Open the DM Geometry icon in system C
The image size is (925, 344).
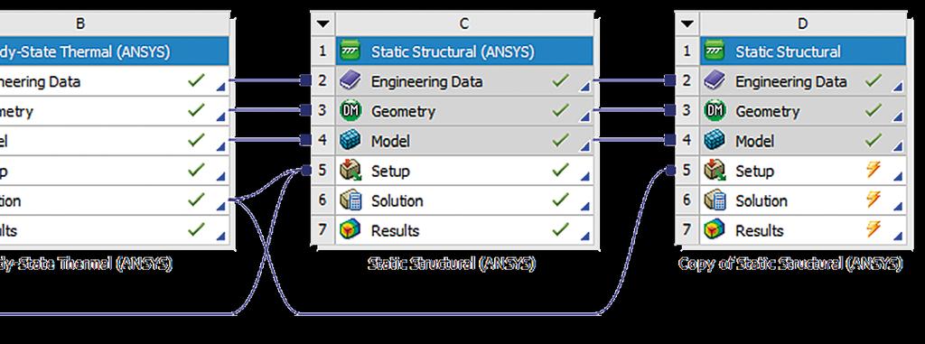pyautogui.click(x=350, y=111)
